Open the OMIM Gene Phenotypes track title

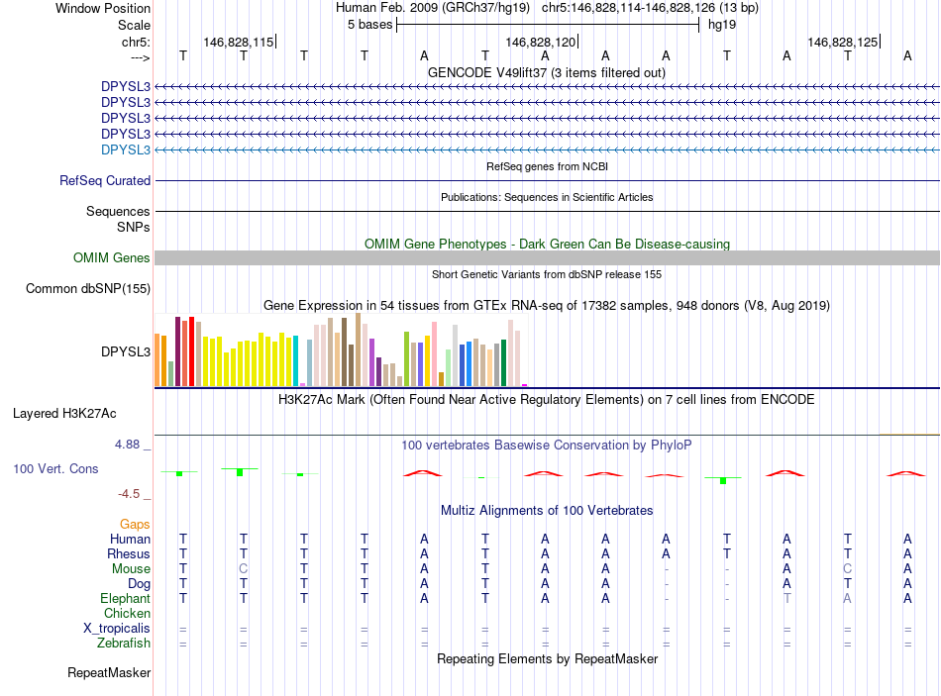pos(547,244)
